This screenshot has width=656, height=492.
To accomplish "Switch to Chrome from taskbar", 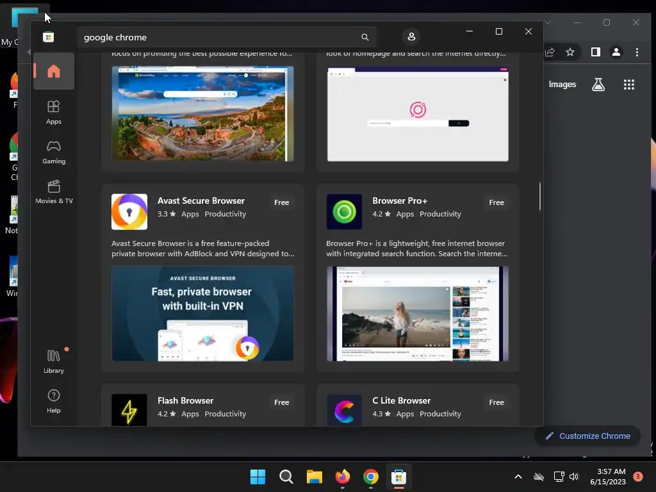I will [371, 477].
